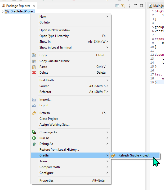Close the Package Explorer tab
164x190 pixels.
tap(34, 6)
